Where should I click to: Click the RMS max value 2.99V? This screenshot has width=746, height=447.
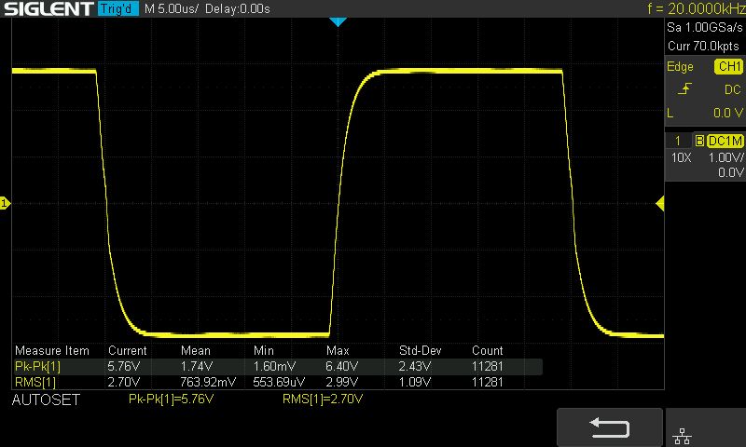pyautogui.click(x=342, y=382)
